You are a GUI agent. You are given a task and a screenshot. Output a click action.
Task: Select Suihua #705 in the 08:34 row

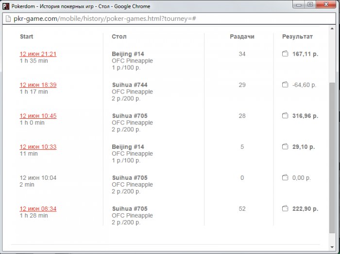[x=130, y=209]
